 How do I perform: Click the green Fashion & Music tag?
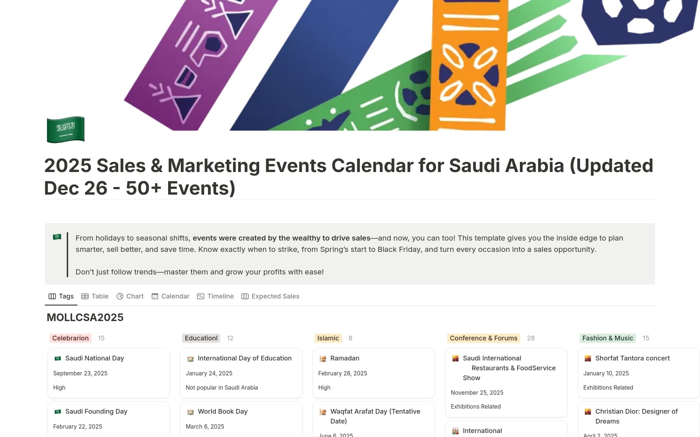(607, 338)
